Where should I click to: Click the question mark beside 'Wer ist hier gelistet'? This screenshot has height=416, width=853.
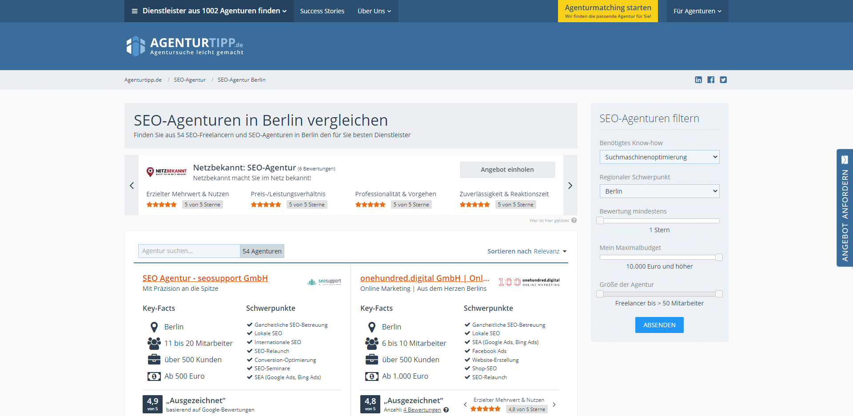(574, 220)
